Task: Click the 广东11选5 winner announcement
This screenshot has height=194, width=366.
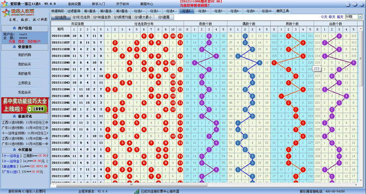Action: point(22,172)
